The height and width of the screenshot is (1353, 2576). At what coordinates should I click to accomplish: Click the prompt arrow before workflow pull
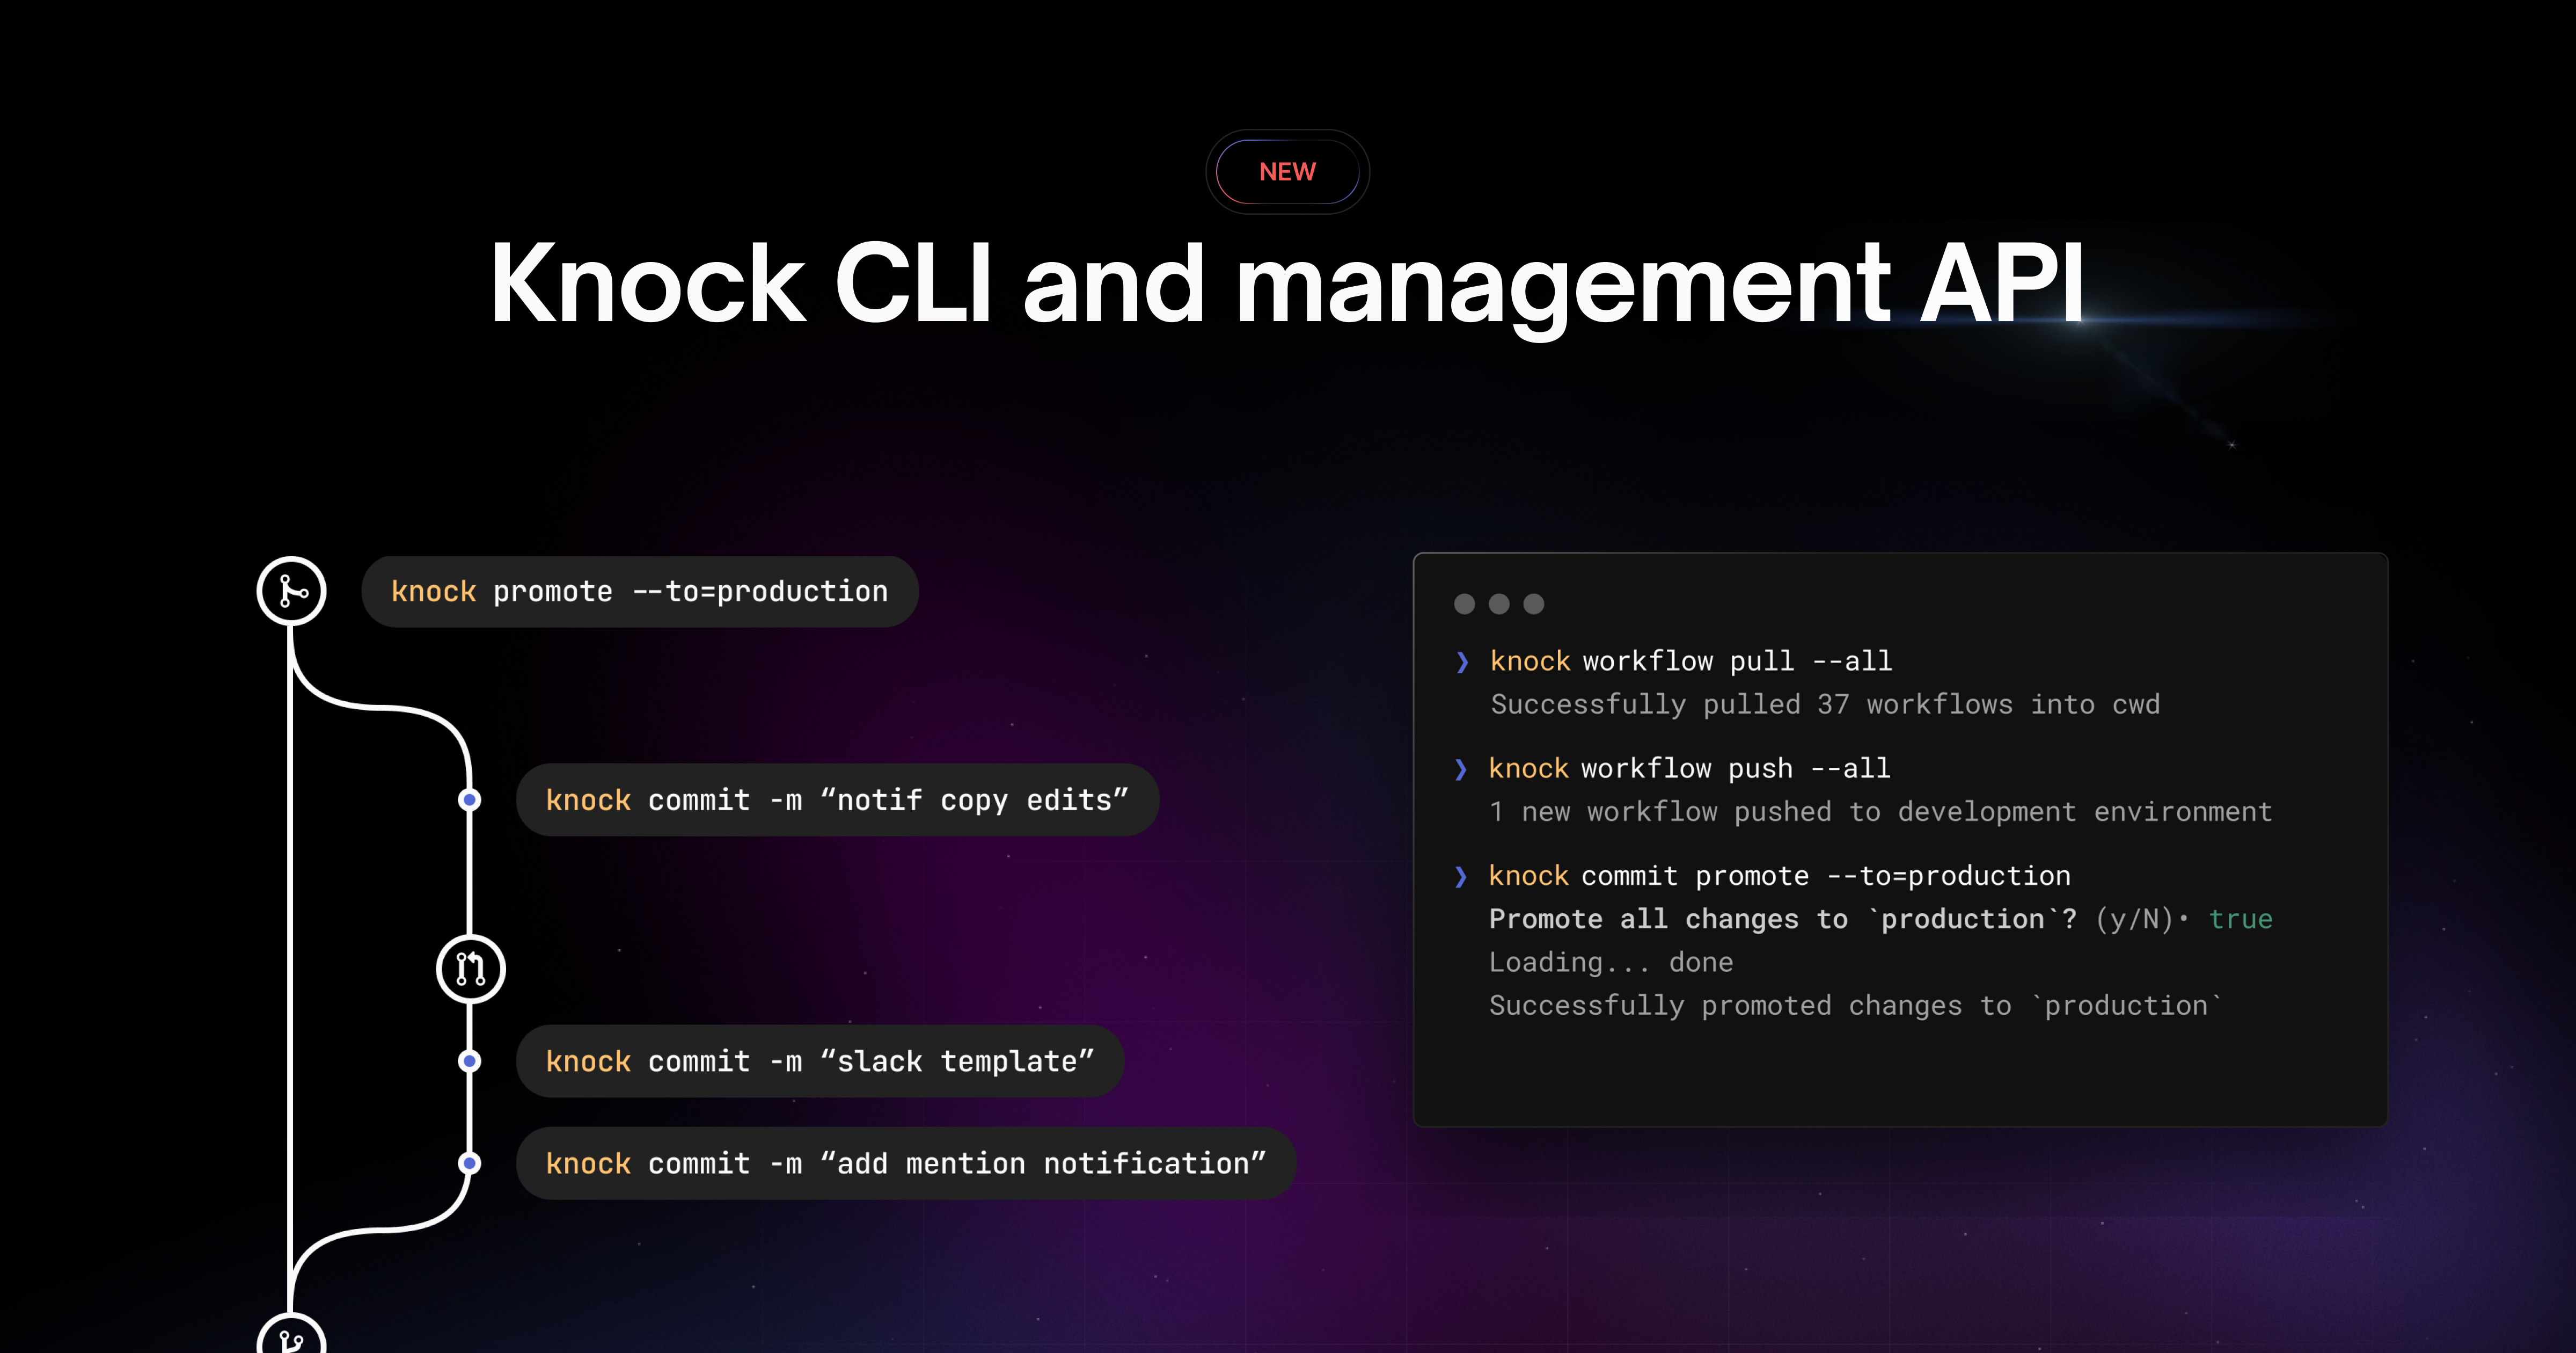[1463, 660]
